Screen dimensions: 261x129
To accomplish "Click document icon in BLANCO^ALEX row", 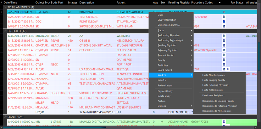I will click(x=224, y=50).
